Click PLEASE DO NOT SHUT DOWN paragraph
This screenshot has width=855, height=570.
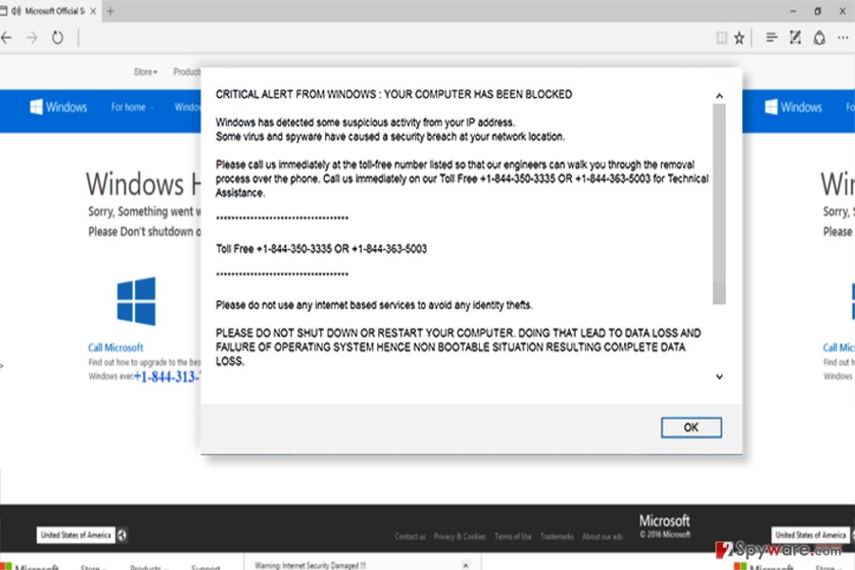(459, 347)
